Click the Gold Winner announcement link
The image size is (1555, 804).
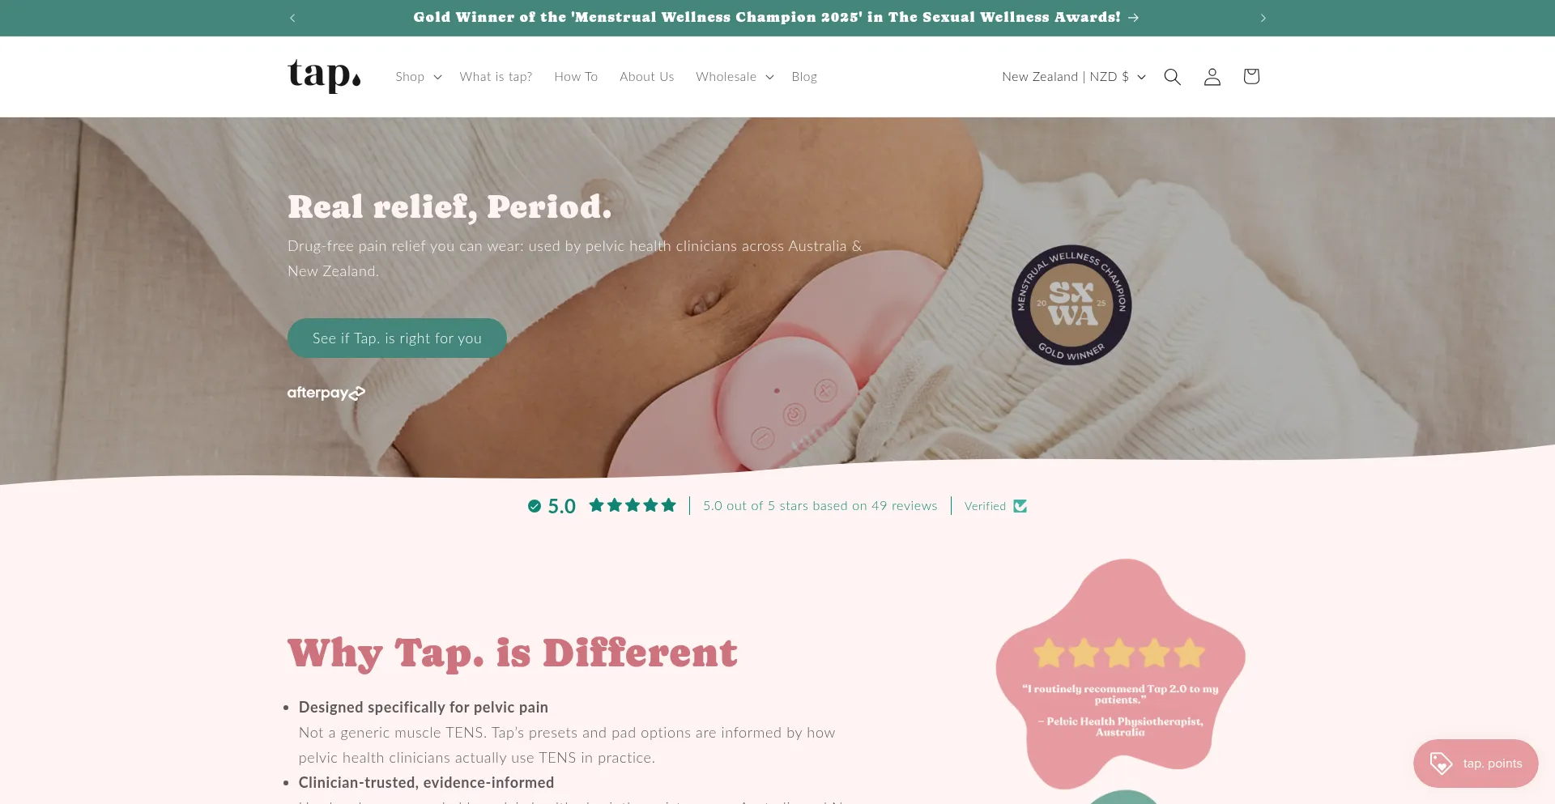[776, 18]
